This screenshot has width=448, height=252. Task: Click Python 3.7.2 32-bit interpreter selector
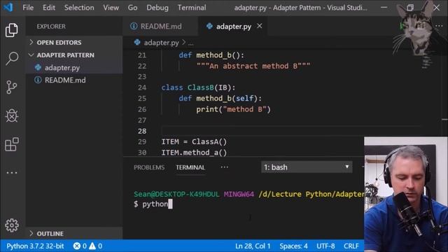(35, 246)
